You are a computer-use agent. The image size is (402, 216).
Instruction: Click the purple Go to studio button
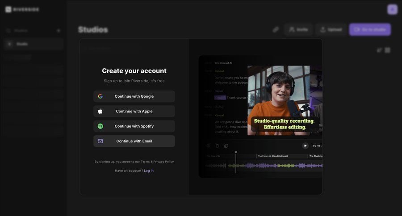pyautogui.click(x=370, y=30)
